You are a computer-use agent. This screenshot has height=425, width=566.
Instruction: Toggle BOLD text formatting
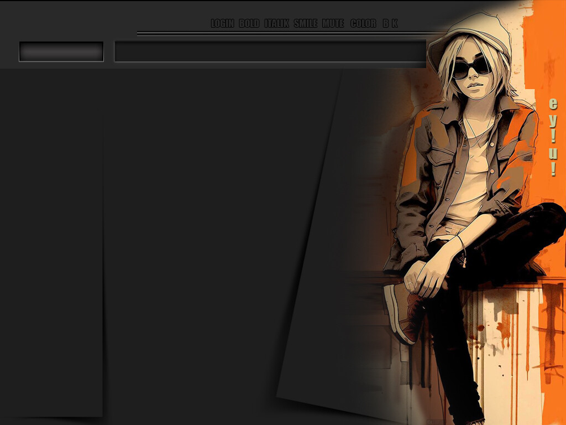coord(249,23)
